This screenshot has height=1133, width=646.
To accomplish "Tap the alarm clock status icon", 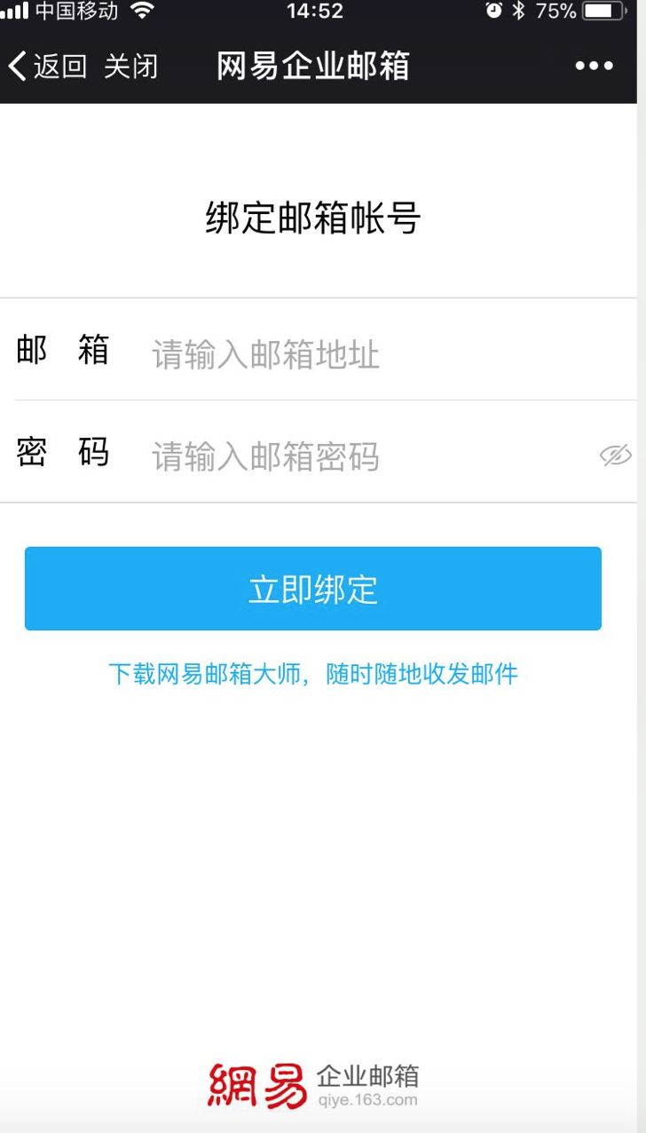I will [x=494, y=11].
